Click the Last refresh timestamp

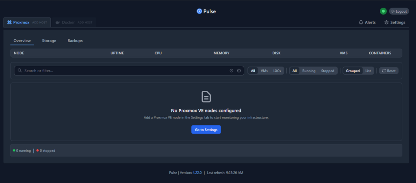(225, 173)
